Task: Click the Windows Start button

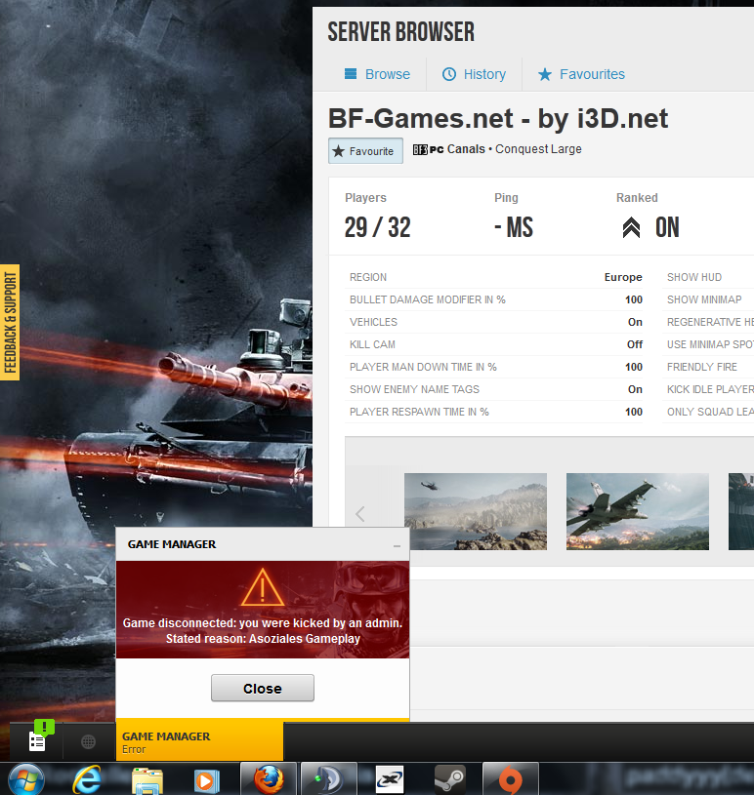Action: point(26,779)
